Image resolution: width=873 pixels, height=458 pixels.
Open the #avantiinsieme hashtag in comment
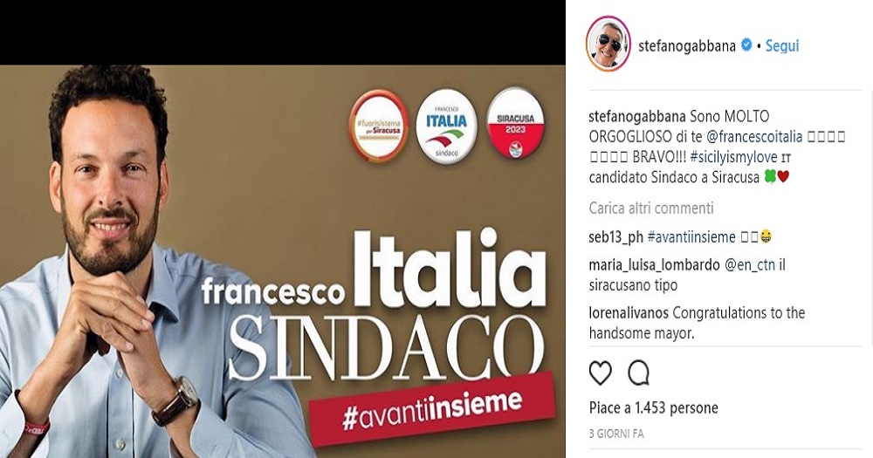point(691,237)
